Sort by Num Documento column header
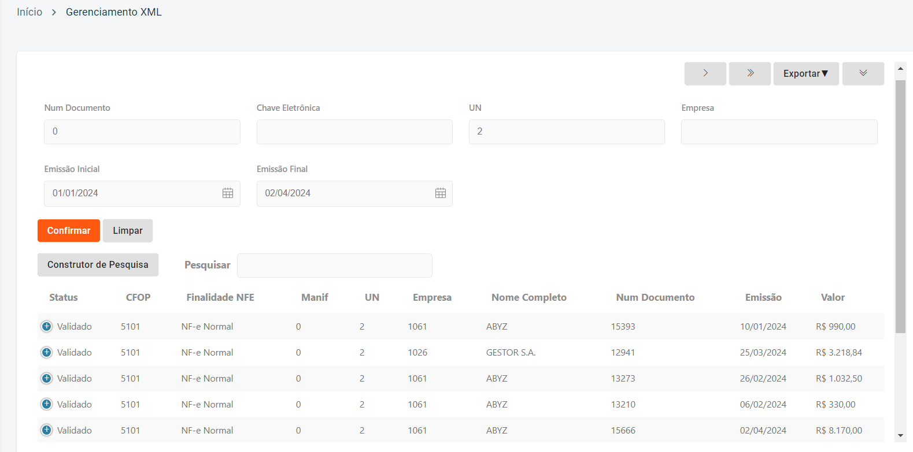913x452 pixels. 655,298
